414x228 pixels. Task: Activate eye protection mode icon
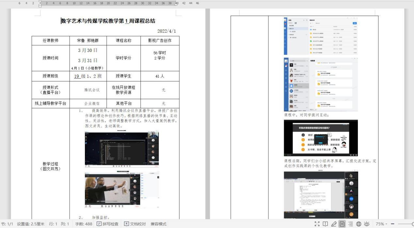coord(367,224)
